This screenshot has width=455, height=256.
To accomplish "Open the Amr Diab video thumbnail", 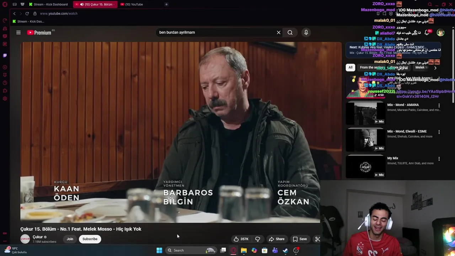I will 365,86.
